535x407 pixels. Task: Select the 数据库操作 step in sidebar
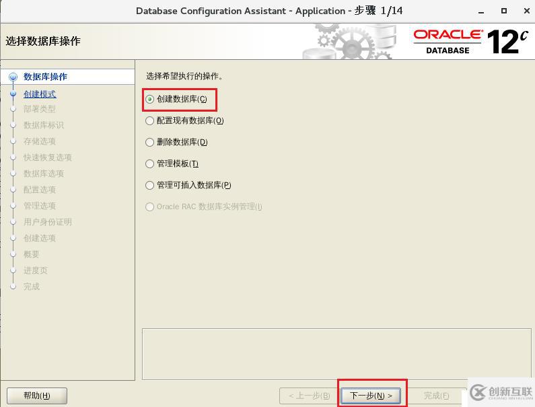pos(45,77)
